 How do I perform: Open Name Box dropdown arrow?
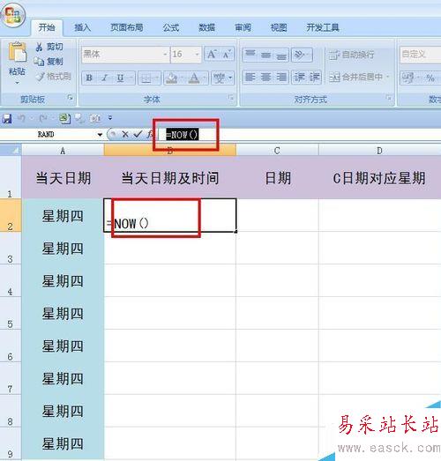100,135
